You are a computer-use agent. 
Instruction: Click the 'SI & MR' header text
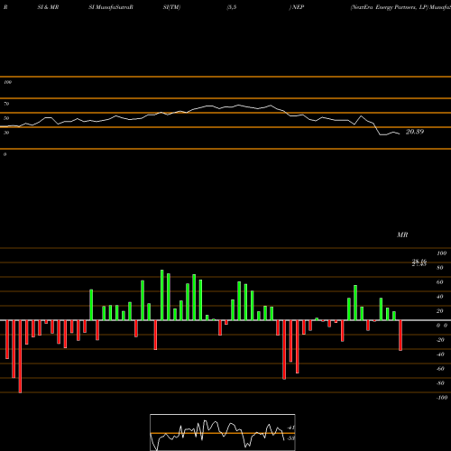coord(48,7)
